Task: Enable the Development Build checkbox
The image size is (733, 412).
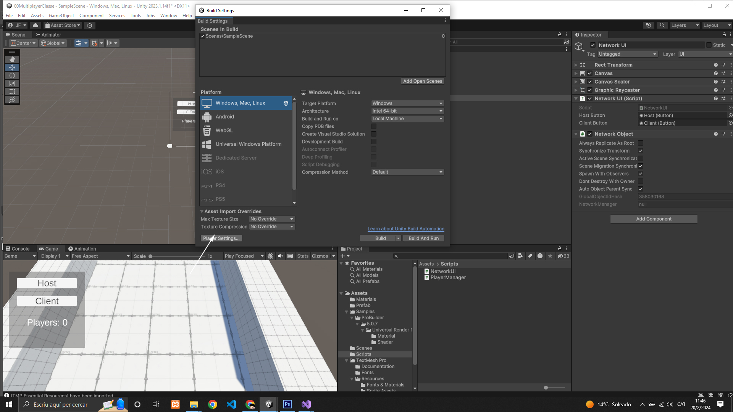Action: tap(374, 142)
